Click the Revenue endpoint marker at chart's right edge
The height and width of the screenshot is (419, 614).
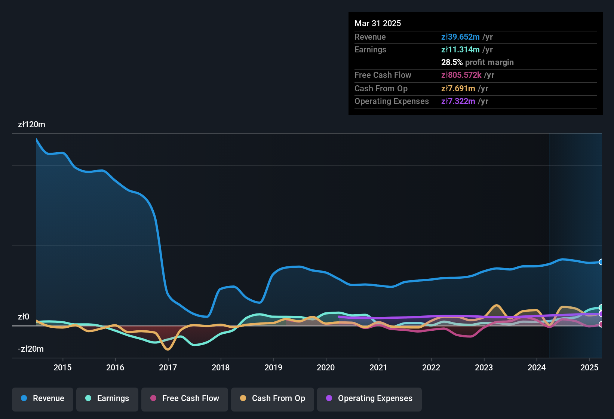click(601, 262)
